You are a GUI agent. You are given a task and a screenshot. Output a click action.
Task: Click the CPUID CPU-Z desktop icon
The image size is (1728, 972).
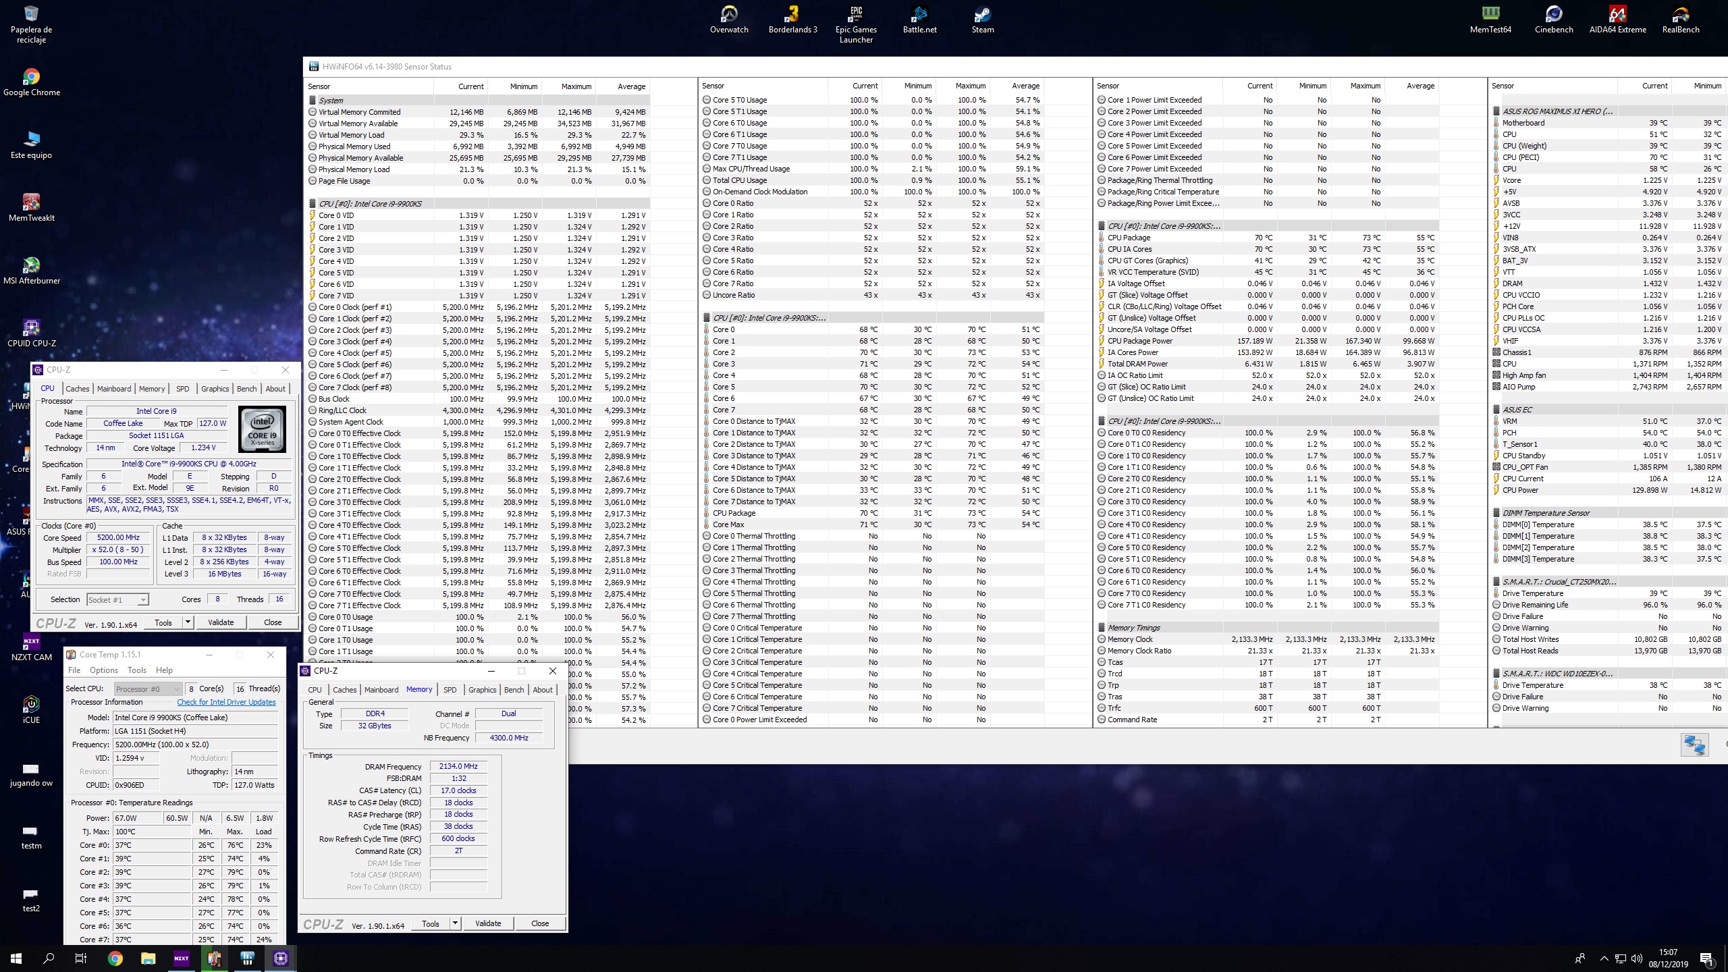(x=31, y=333)
